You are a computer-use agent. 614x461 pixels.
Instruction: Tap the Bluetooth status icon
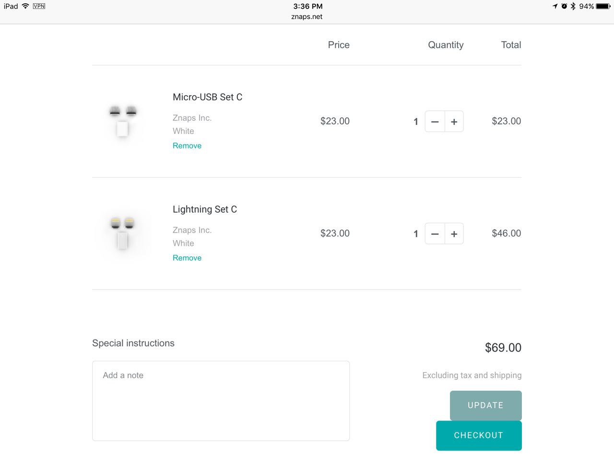pyautogui.click(x=573, y=6)
